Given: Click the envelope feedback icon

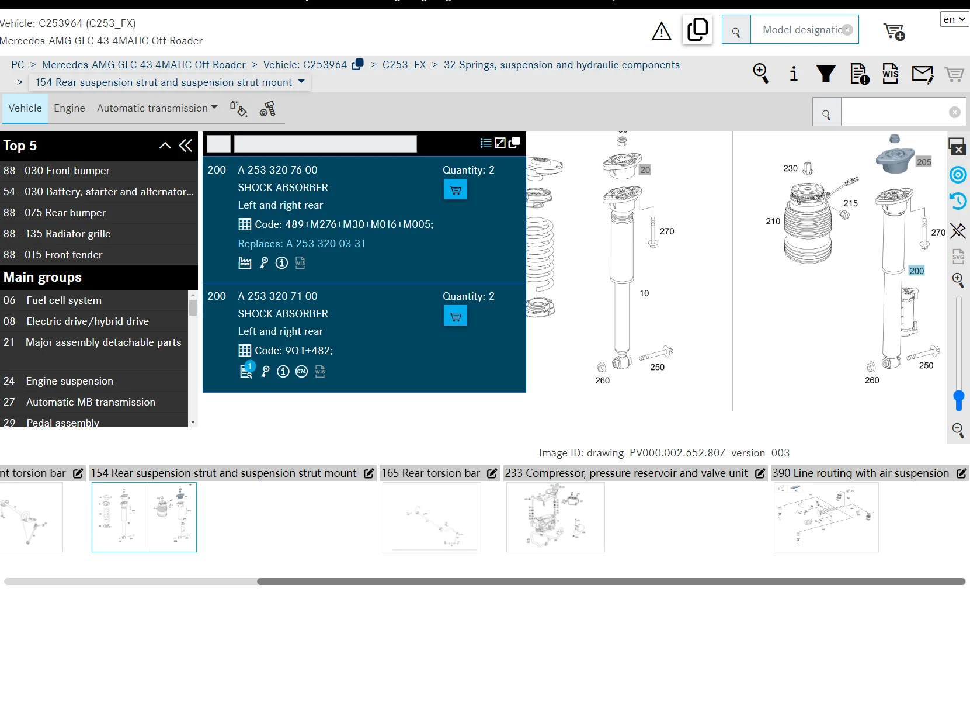Looking at the screenshot, I should (923, 74).
